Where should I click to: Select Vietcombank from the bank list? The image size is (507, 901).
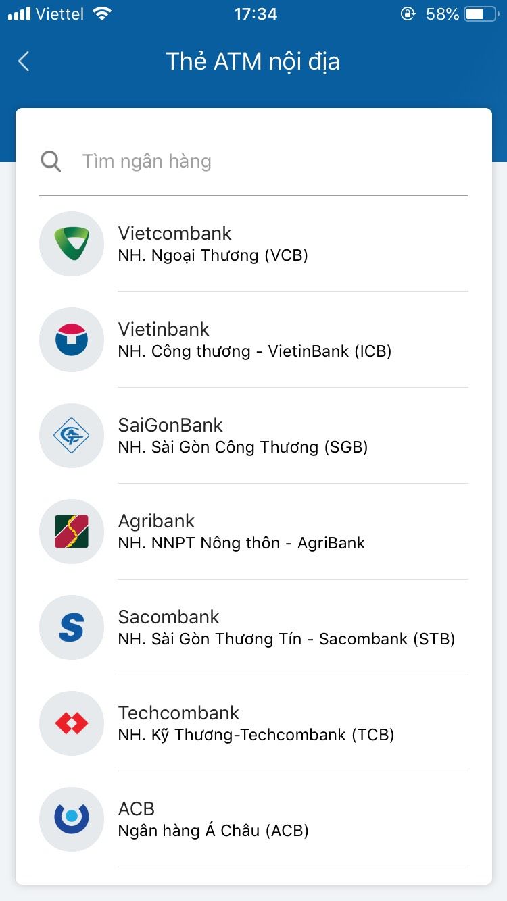[174, 234]
